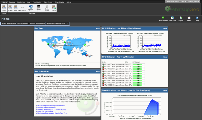Select the Getting Started dashboard tab
The height and width of the screenshot is (120, 202).
pyautogui.click(x=23, y=24)
